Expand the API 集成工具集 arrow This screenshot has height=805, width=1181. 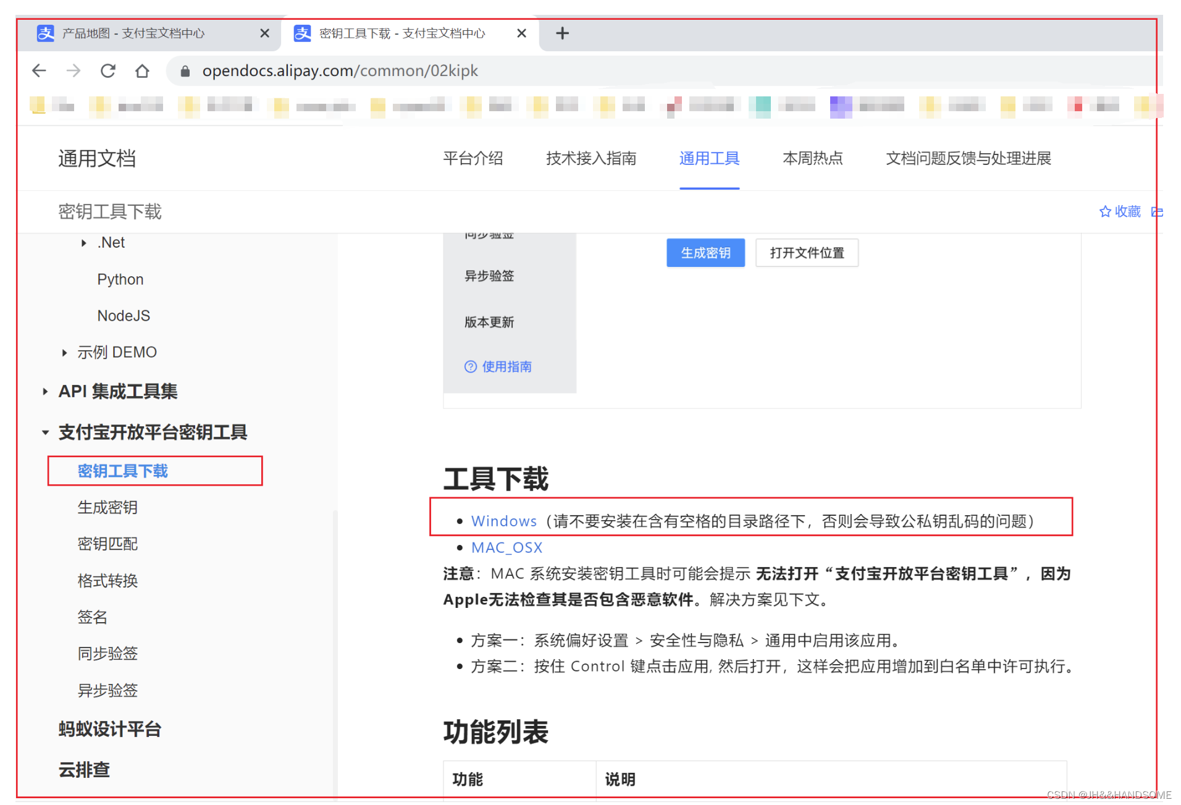click(45, 392)
